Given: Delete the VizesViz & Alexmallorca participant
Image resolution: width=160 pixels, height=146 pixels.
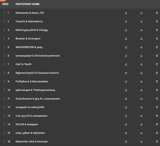Looking at the screenshot, I should [157, 22].
